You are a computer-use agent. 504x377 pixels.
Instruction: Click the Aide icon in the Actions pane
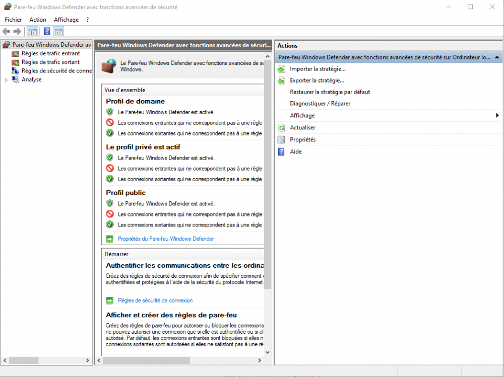tap(281, 152)
